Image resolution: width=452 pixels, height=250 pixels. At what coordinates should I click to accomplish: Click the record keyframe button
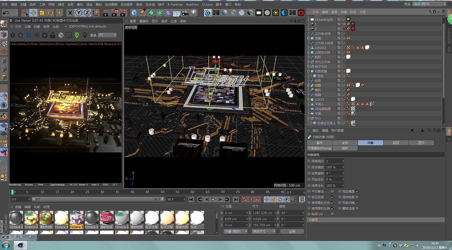click(x=245, y=200)
